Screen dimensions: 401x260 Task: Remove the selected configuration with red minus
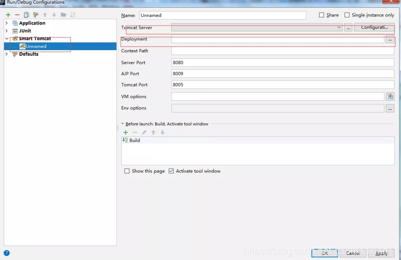pyautogui.click(x=17, y=15)
